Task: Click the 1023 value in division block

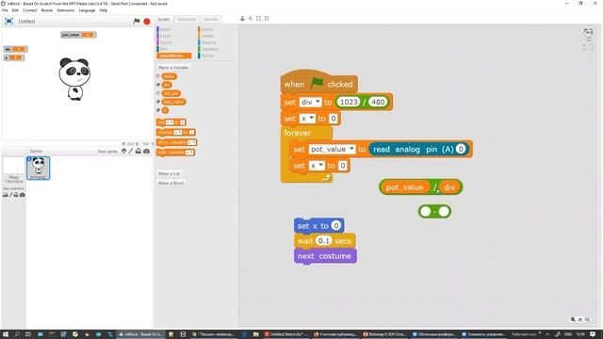Action: coord(349,102)
